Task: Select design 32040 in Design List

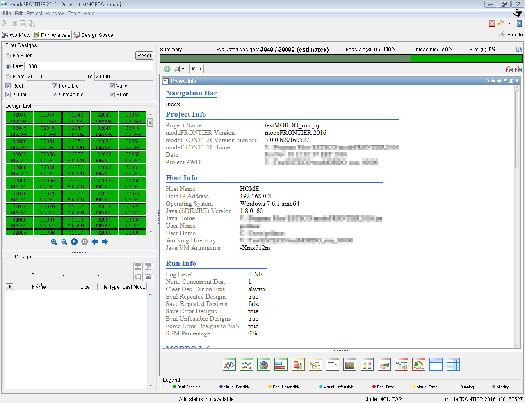Action: (19, 118)
